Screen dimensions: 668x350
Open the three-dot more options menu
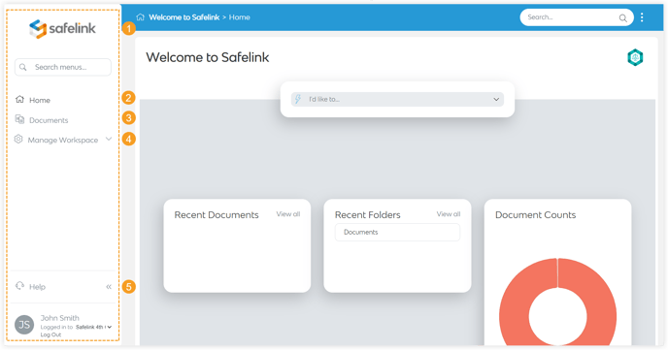pos(642,17)
